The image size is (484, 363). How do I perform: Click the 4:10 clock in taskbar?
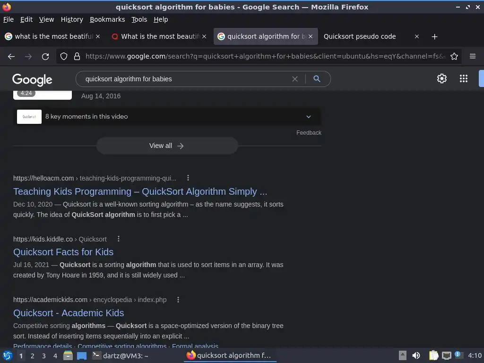click(x=475, y=355)
